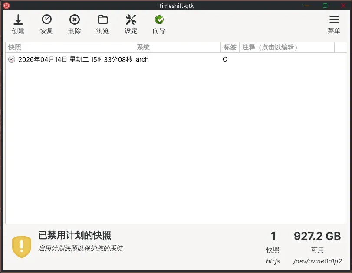Click the 已禁用计划的快照 status heading
This screenshot has height=273, width=352.
point(75,235)
